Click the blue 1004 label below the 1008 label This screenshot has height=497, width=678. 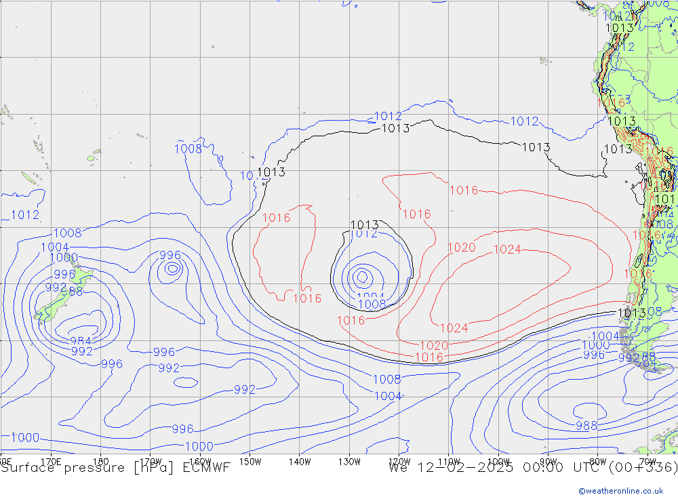388,396
